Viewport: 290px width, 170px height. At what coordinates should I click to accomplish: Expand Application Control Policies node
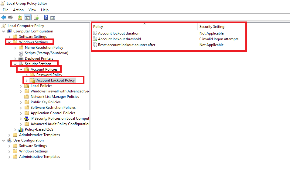[x=21, y=113]
